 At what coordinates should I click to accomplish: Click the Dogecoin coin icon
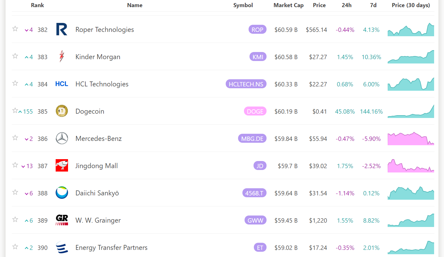62,111
